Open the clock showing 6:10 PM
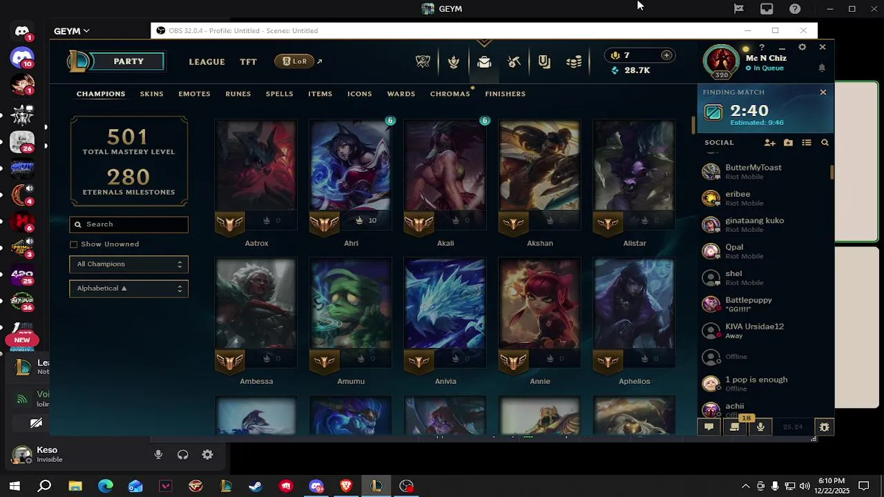This screenshot has height=497, width=884. [x=832, y=486]
